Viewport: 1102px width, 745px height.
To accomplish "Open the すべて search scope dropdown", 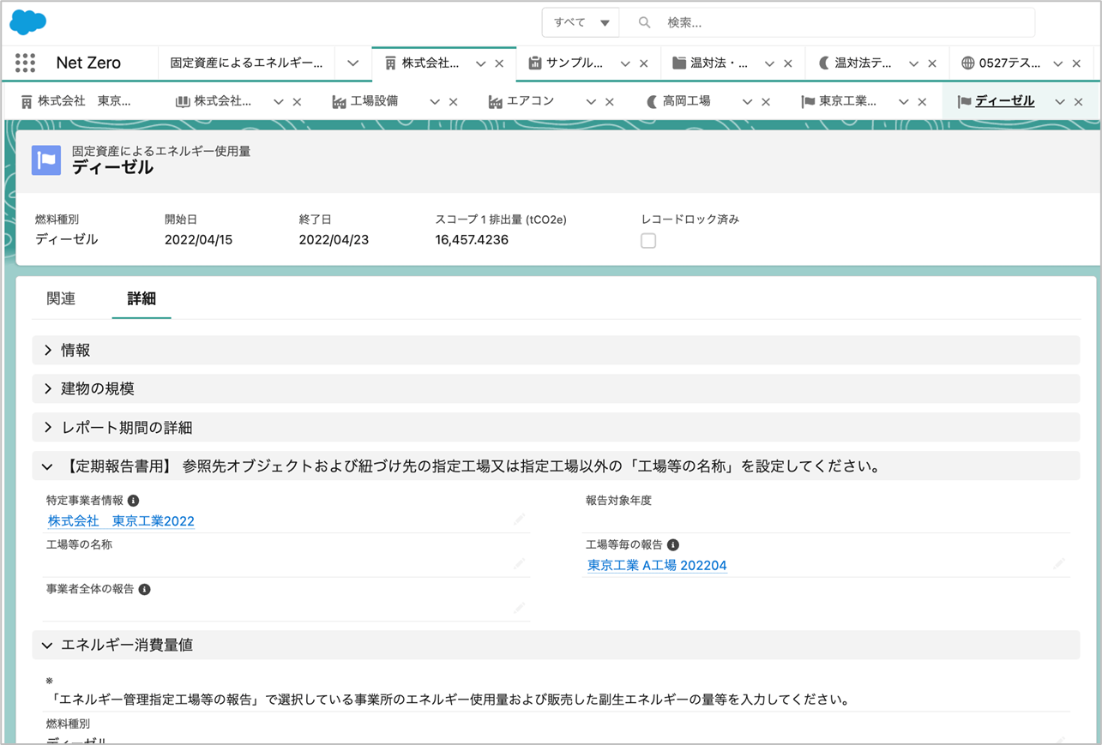I will [581, 23].
